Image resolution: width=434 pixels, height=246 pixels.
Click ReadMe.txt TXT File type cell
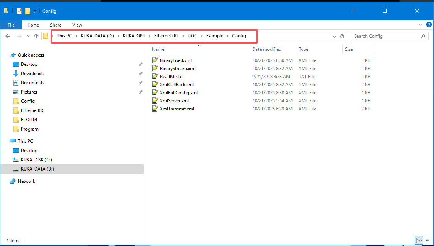click(307, 77)
